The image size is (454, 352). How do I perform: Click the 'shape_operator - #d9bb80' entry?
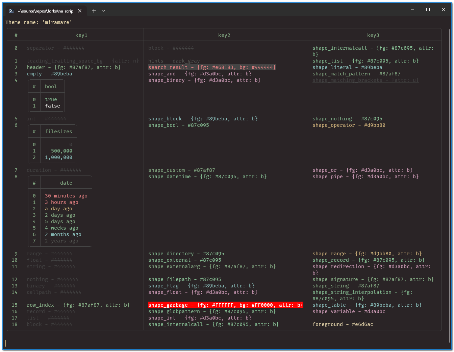[x=349, y=125]
